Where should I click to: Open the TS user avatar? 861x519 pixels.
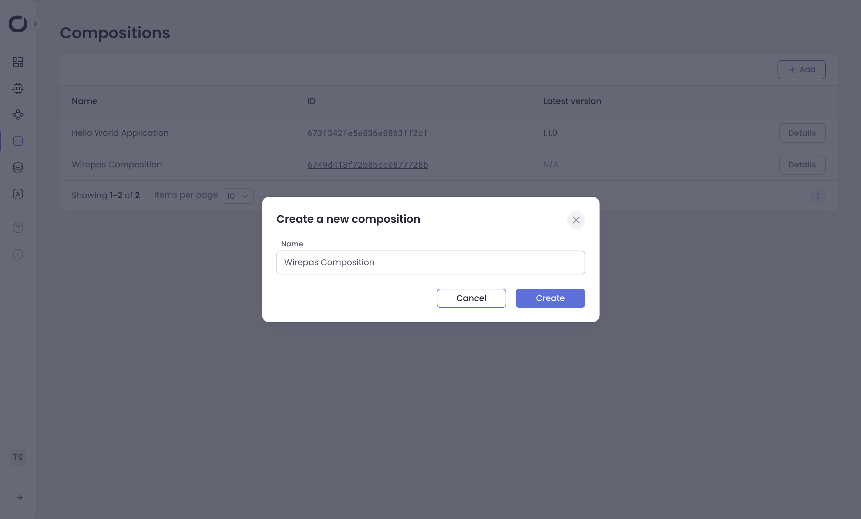click(18, 457)
